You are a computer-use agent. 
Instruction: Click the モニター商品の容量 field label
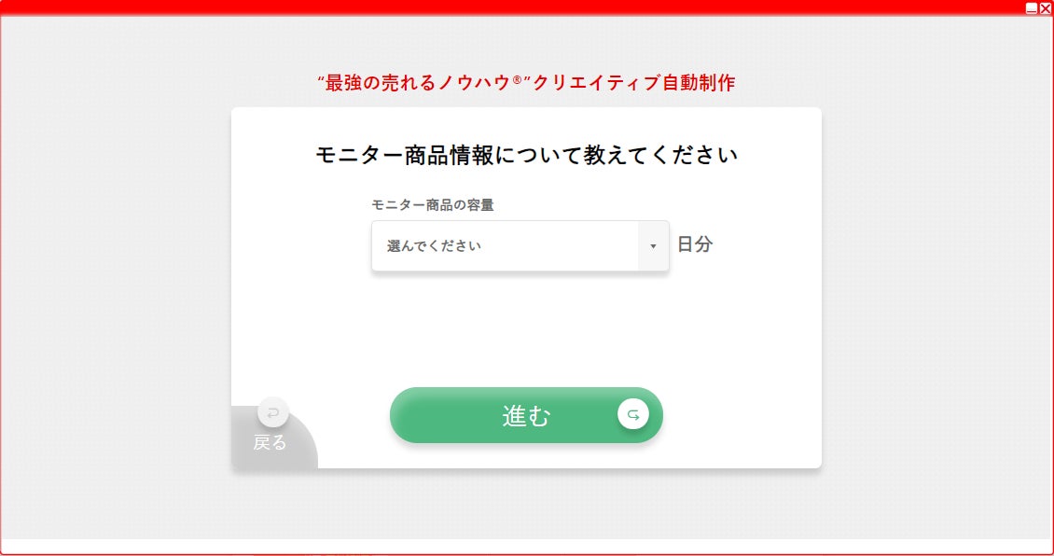[433, 205]
